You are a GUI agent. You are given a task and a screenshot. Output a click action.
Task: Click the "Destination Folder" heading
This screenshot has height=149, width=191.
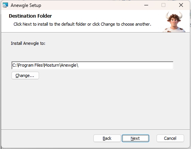coord(30,16)
